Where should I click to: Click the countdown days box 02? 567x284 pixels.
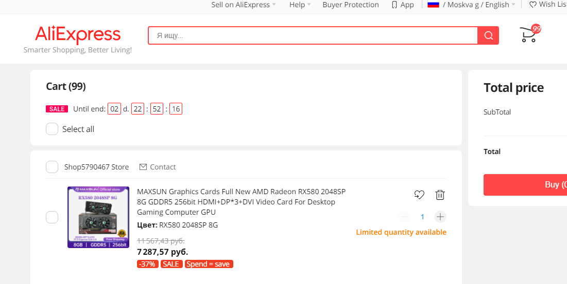(114, 109)
